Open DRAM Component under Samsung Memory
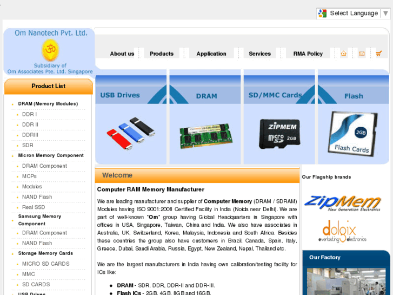Image resolution: width=393 pixels, height=295 pixels. pos(45,233)
